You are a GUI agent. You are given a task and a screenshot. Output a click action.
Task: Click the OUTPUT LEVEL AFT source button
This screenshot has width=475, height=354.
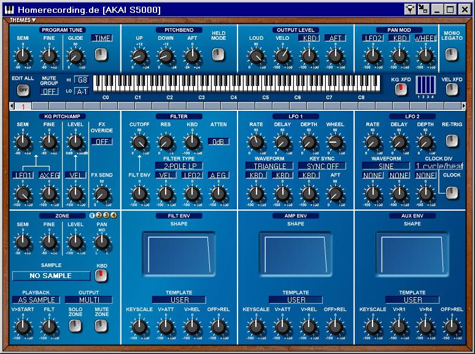pos(335,38)
